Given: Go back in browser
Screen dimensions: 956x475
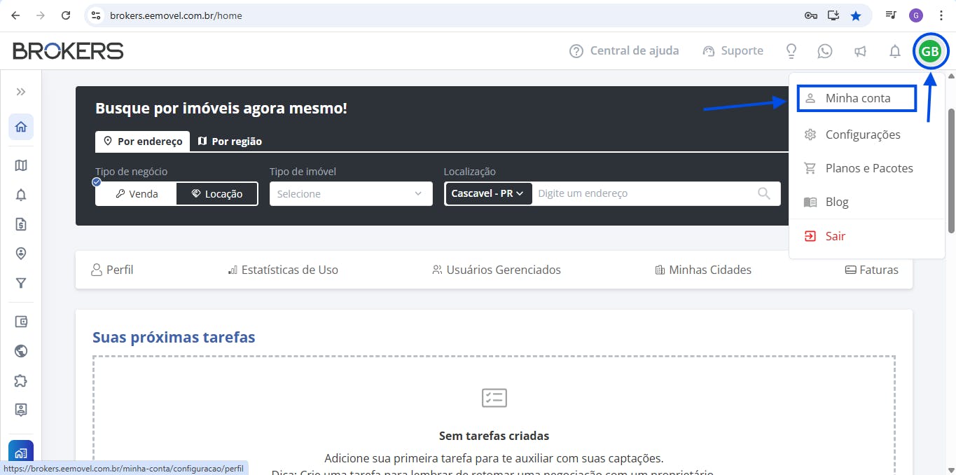Looking at the screenshot, I should click(x=15, y=15).
